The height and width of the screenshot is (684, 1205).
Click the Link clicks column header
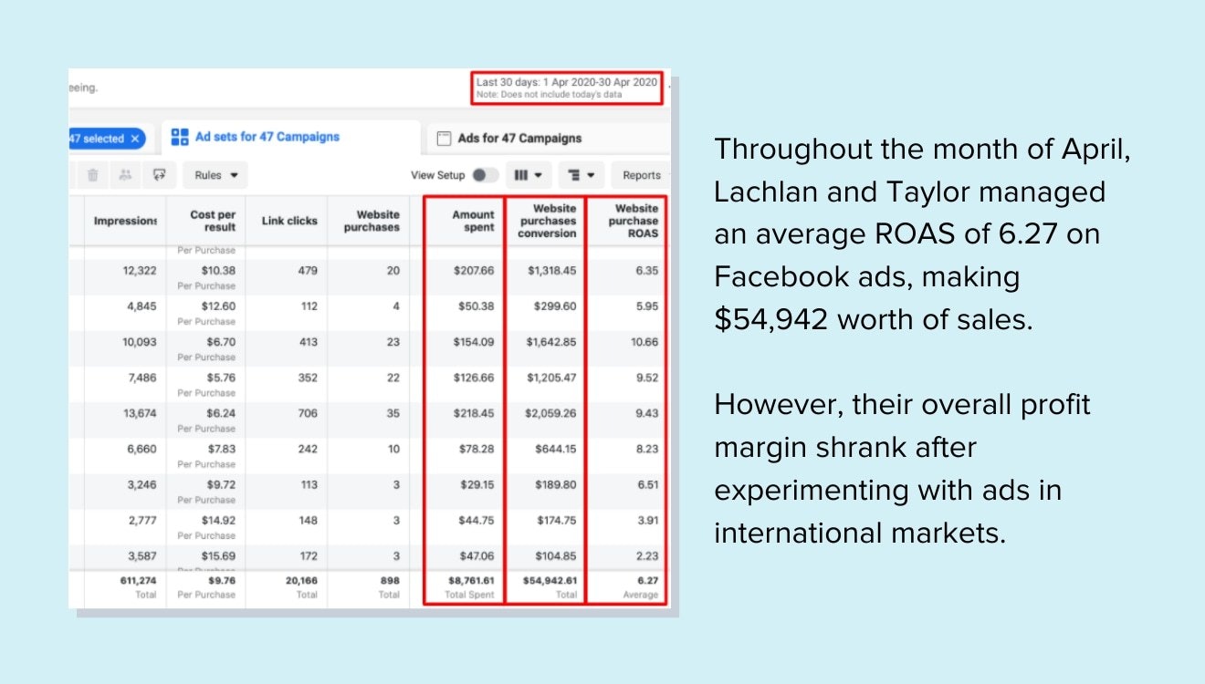point(289,221)
